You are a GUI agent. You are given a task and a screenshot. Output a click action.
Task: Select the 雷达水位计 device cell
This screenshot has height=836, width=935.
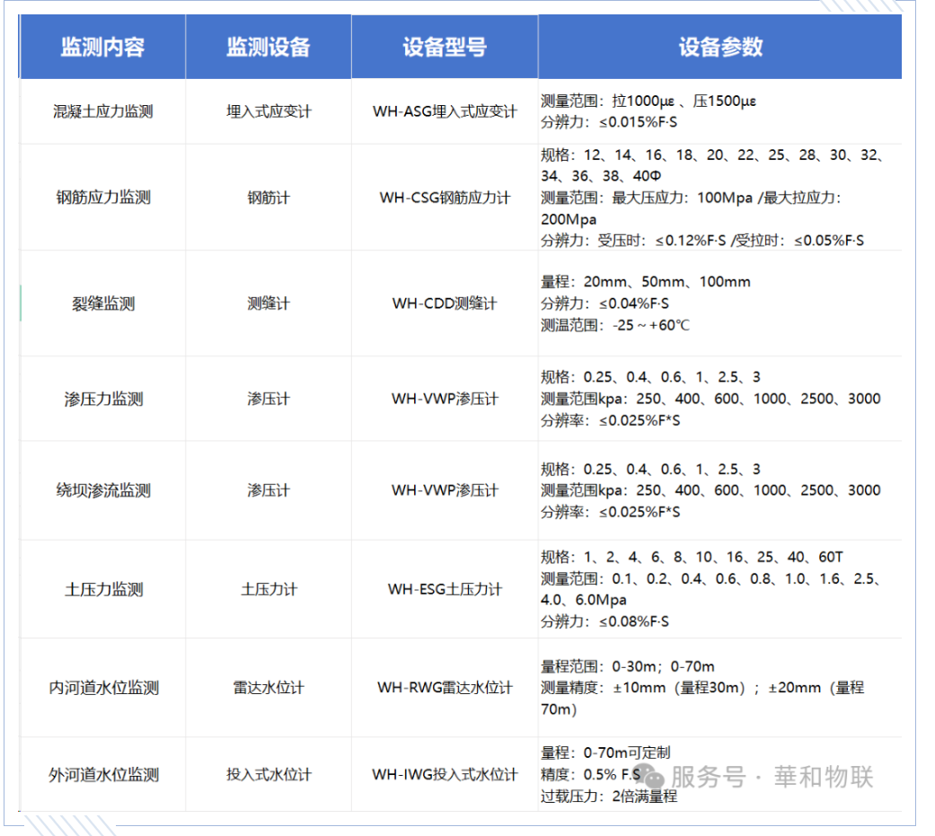coord(269,688)
